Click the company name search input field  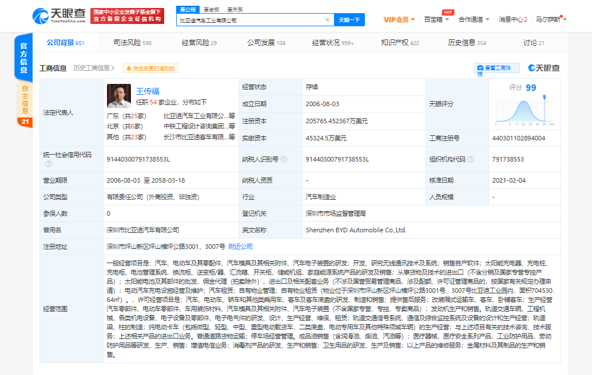pyautogui.click(x=251, y=20)
